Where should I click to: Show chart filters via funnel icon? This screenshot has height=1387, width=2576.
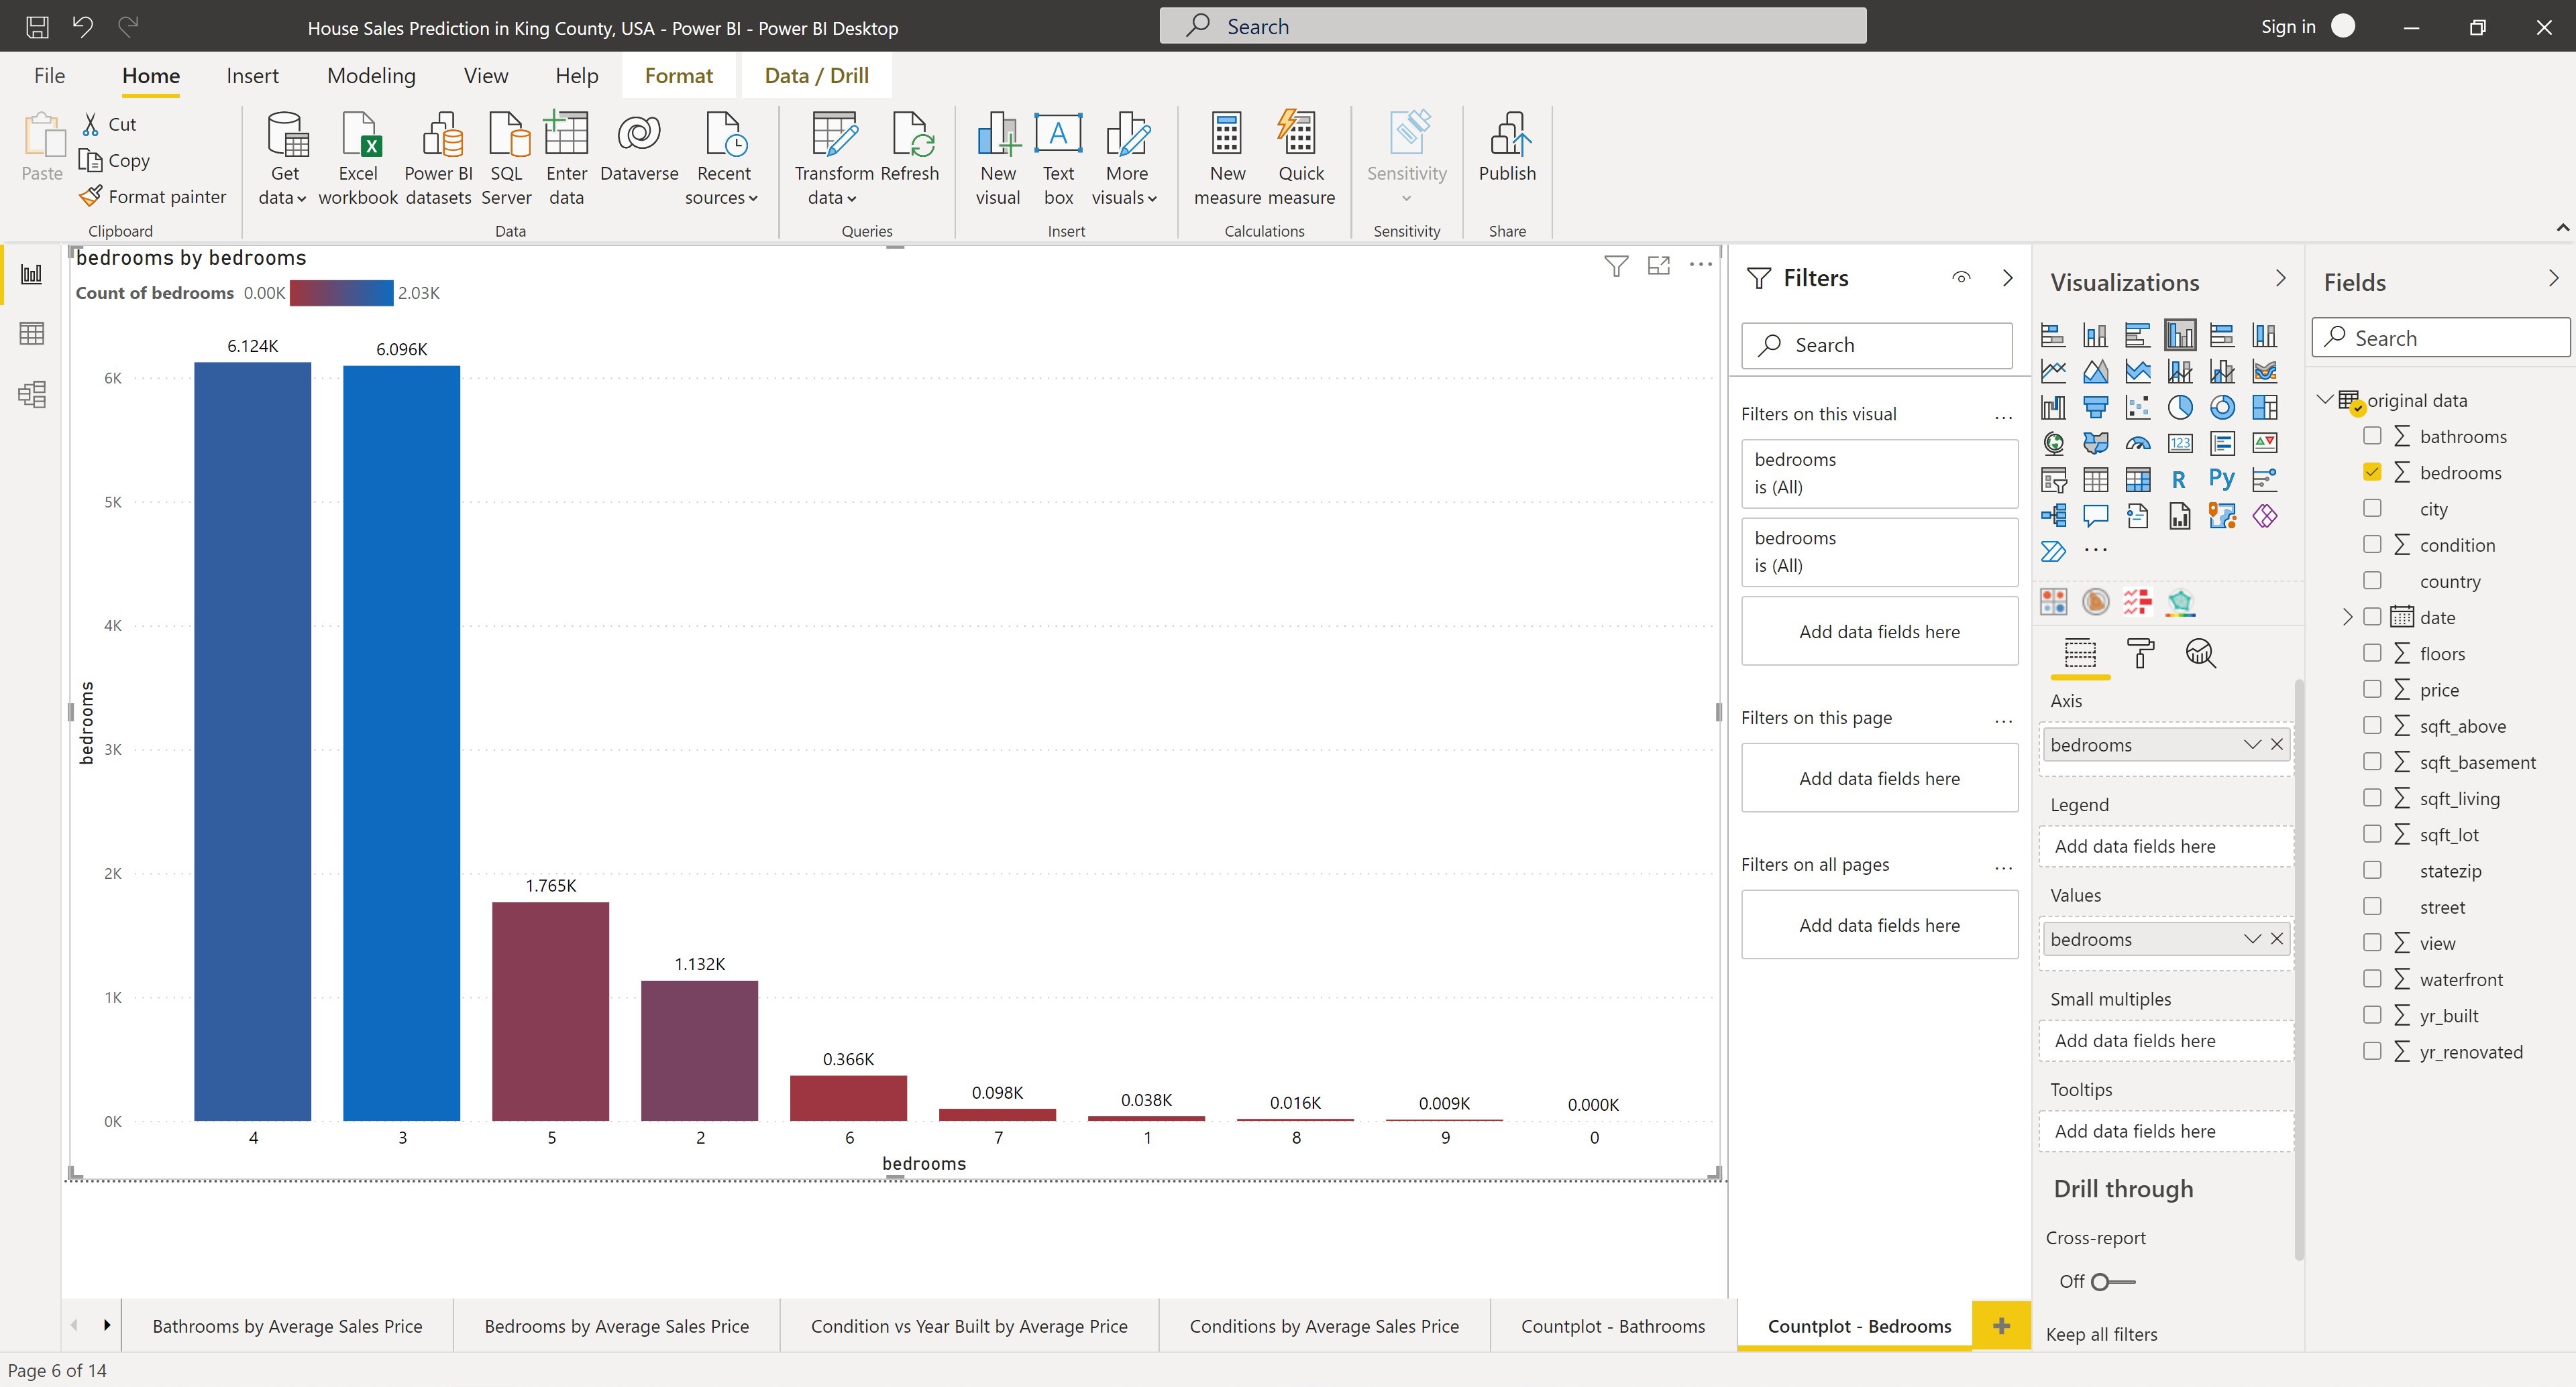1616,266
